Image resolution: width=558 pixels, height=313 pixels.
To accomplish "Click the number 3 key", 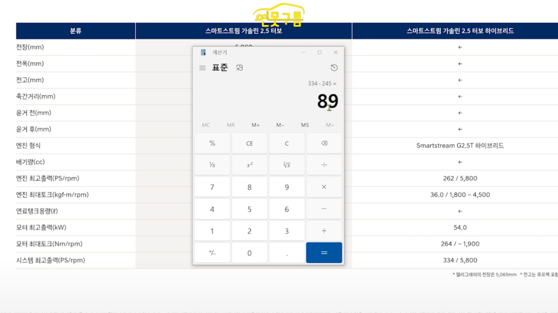I will [287, 231].
